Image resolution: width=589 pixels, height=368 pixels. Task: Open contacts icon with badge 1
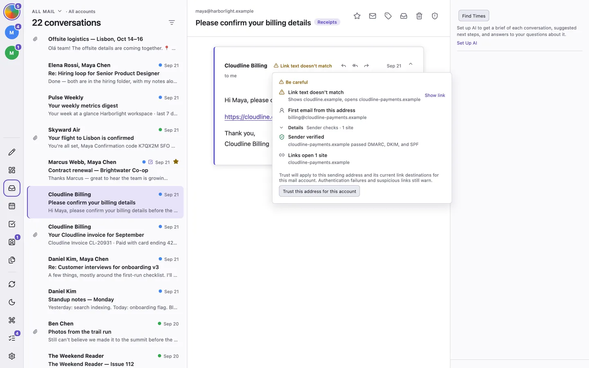[12, 242]
